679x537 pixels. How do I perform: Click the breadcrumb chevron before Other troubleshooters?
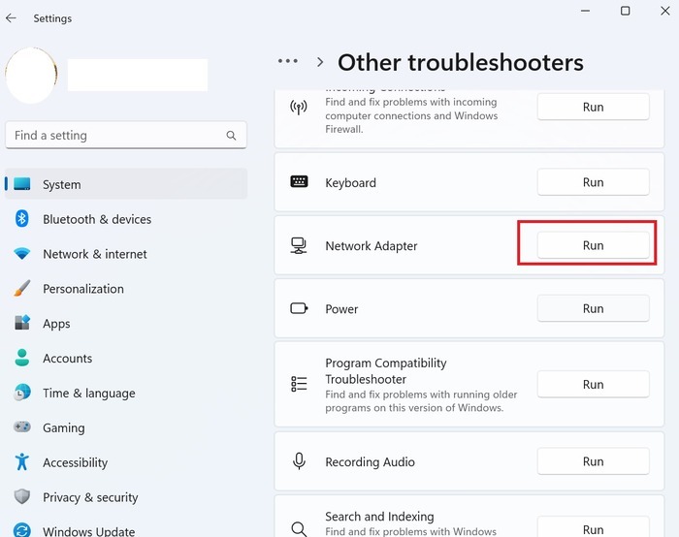[320, 62]
